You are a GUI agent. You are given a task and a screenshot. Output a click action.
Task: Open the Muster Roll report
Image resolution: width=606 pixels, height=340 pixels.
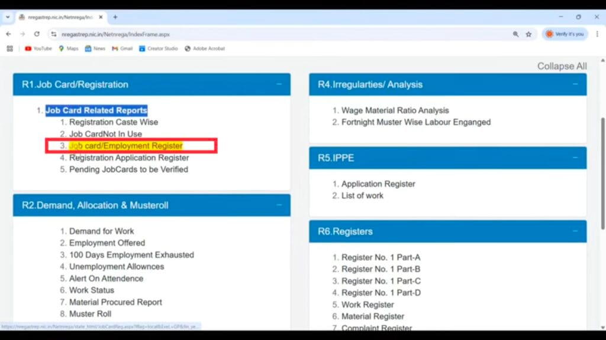(x=90, y=314)
